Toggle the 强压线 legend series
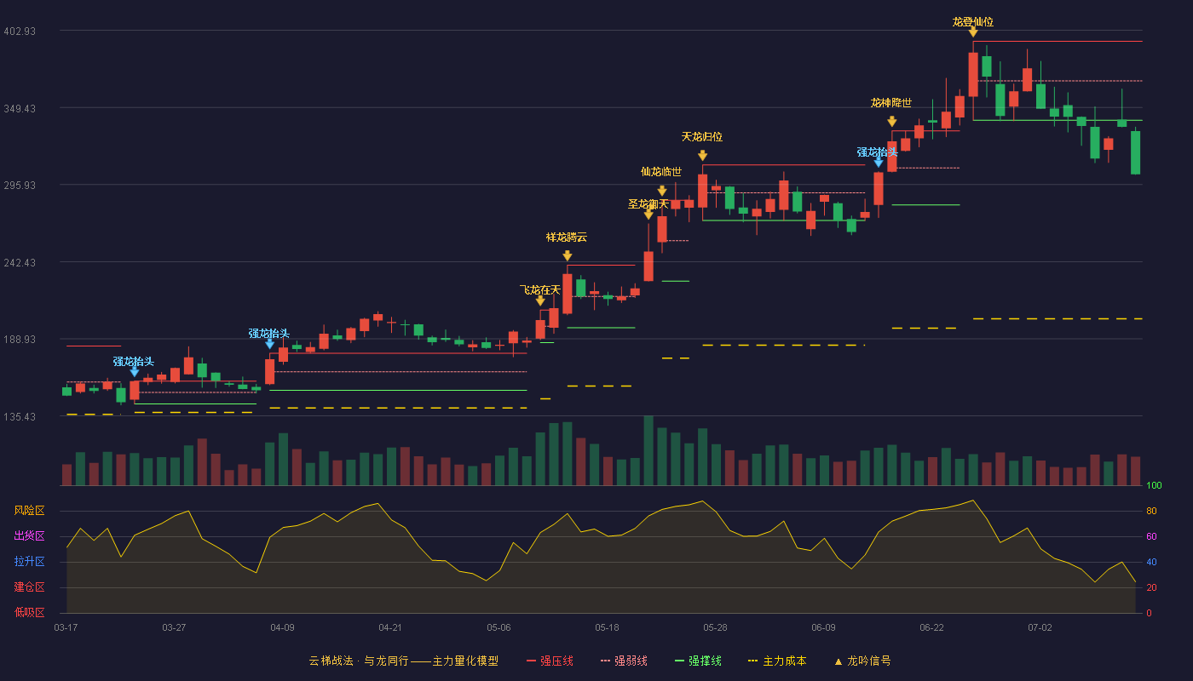 [x=550, y=661]
